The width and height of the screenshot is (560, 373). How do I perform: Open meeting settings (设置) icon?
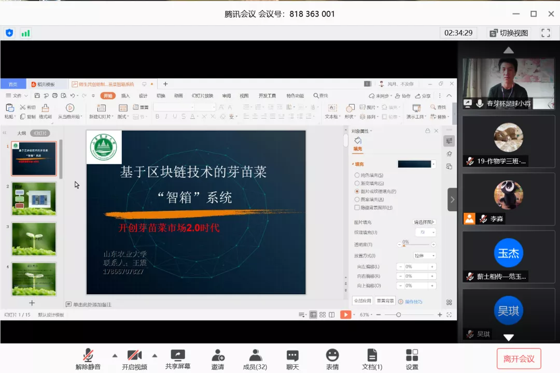point(412,355)
